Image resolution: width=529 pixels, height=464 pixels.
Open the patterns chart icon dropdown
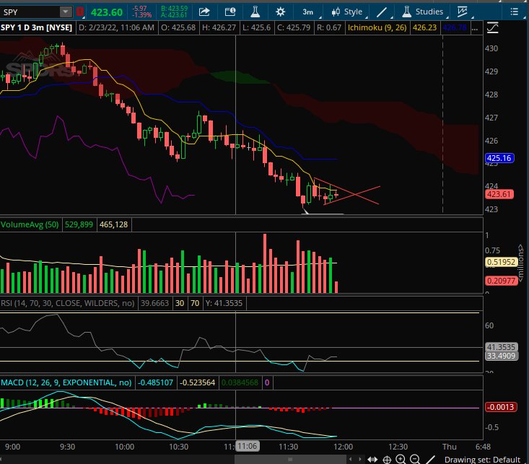coord(464,12)
